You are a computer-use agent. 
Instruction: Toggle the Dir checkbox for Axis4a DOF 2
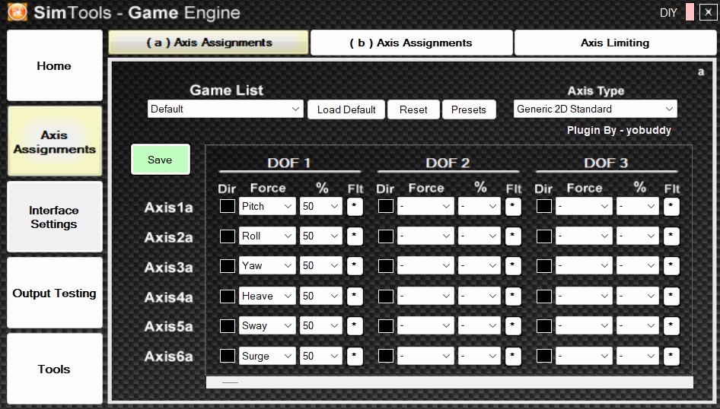coord(386,296)
